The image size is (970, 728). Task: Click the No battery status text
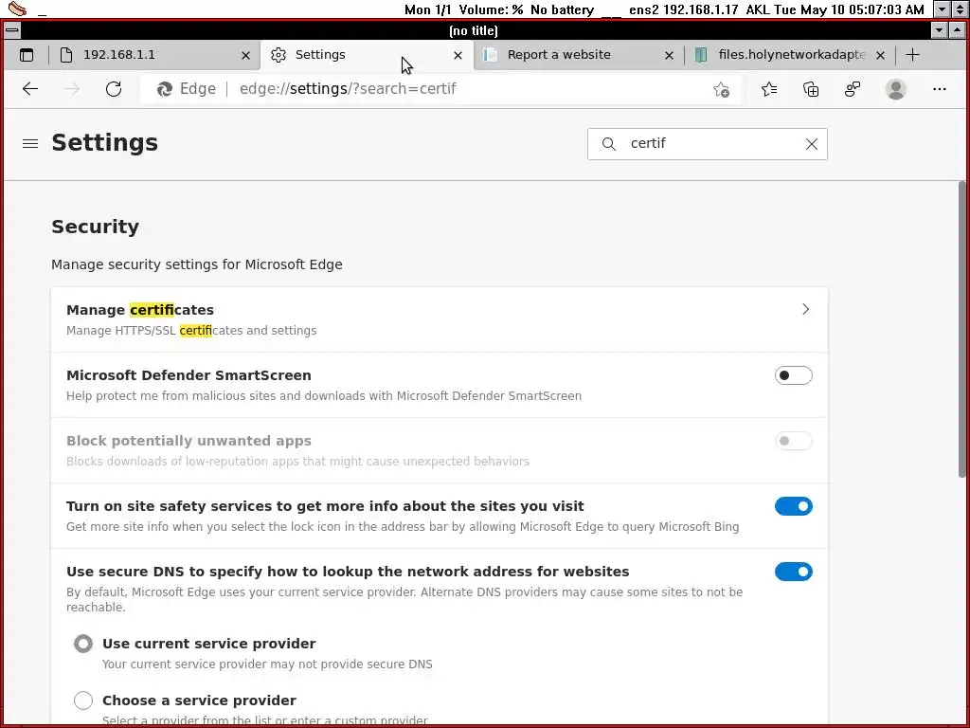(x=562, y=9)
